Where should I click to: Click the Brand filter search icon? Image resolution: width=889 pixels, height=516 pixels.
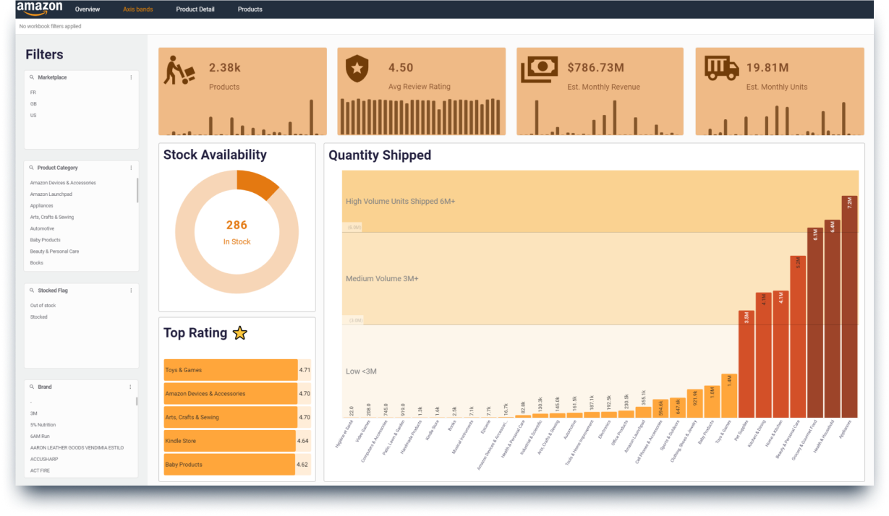click(32, 387)
